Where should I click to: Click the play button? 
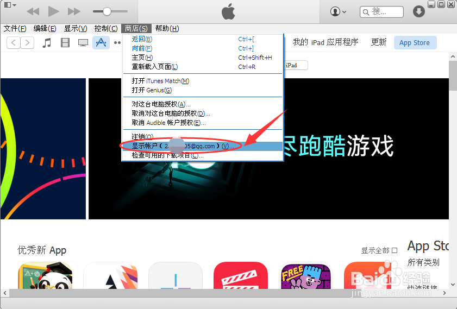(53, 11)
